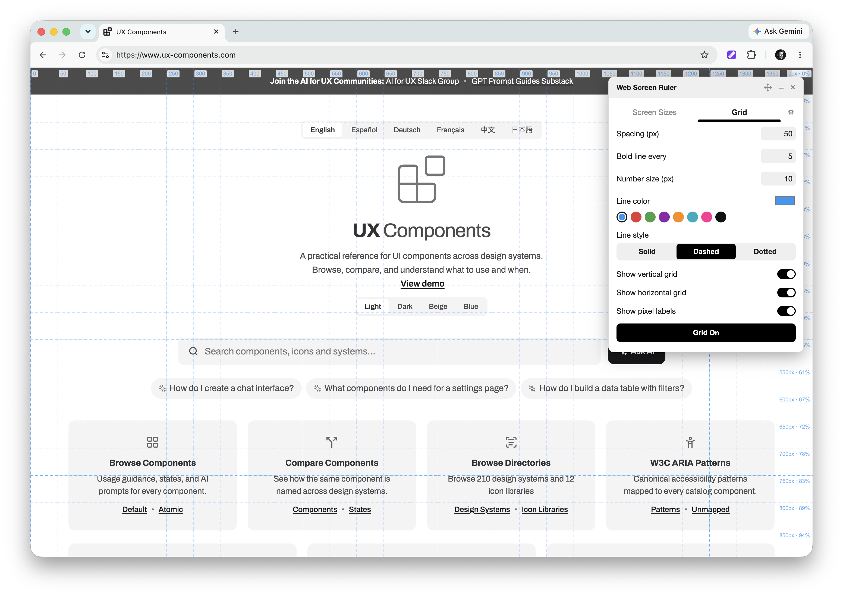Image resolution: width=843 pixels, height=597 pixels.
Task: Click the W3C ARIA Patterns accessibility icon
Action: click(690, 442)
